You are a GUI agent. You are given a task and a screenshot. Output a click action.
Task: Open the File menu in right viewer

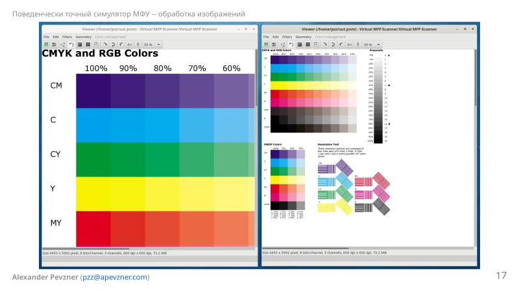[266, 37]
